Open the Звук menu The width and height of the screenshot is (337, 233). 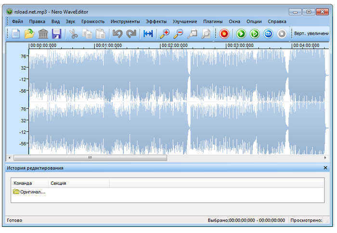pyautogui.click(x=70, y=22)
